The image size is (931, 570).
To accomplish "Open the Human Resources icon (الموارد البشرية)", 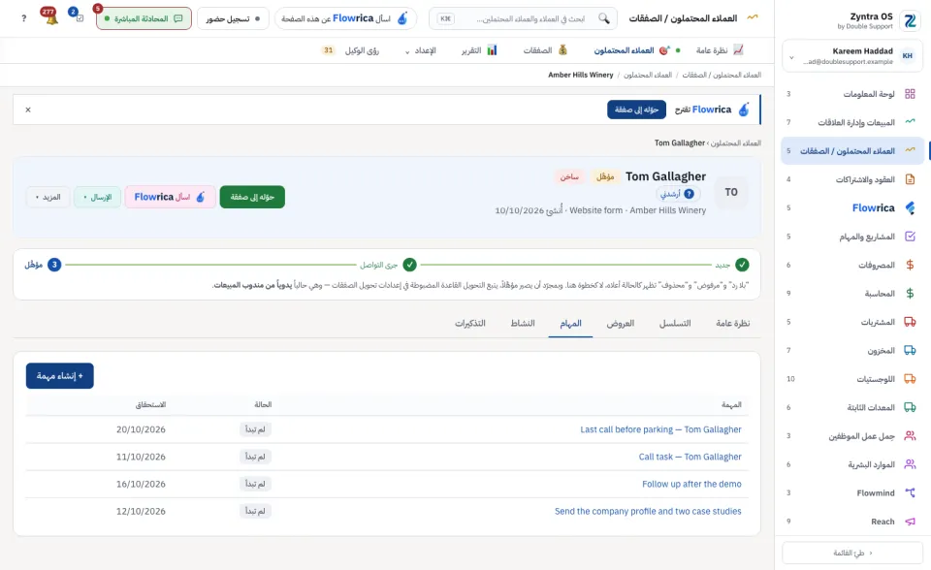I will 910,464.
